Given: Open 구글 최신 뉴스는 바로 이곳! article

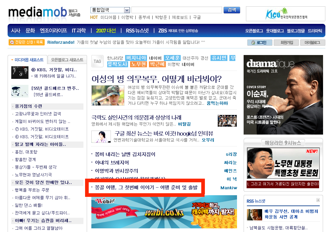Looking at the screenshot, I should tap(164, 134).
